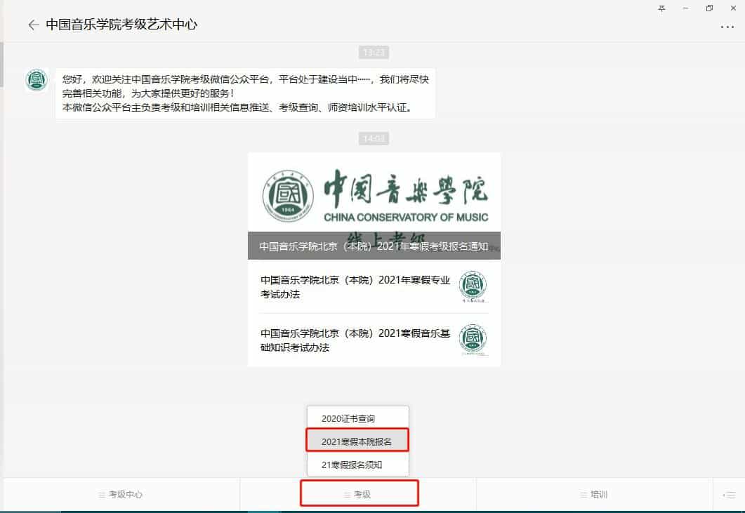This screenshot has width=745, height=513.
Task: Open the 考级中心 bottom menu
Action: pos(121,495)
